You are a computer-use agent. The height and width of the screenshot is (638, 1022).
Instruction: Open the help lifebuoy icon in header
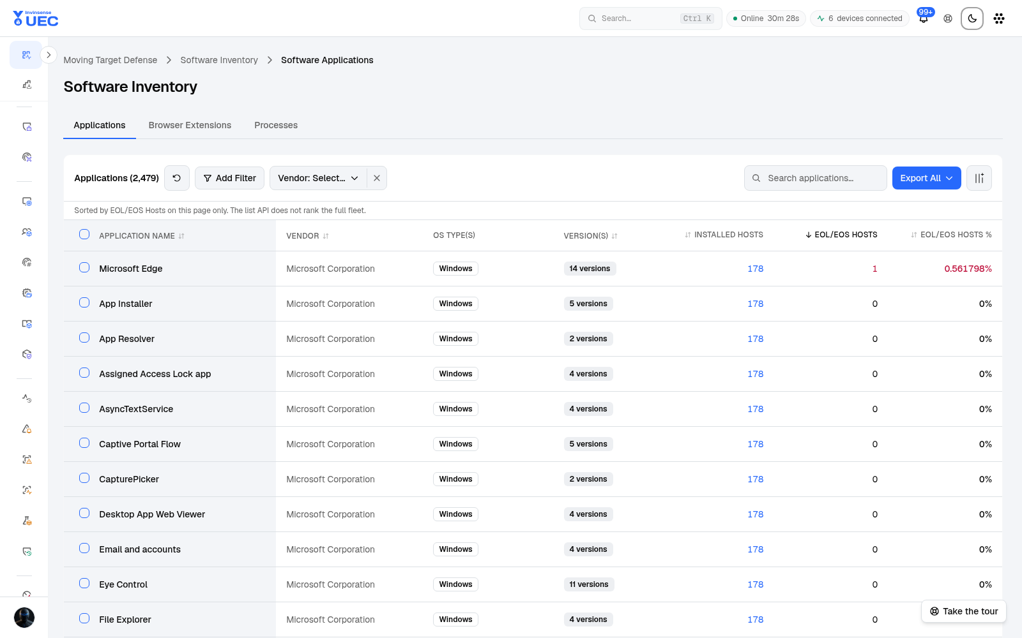[x=948, y=19]
